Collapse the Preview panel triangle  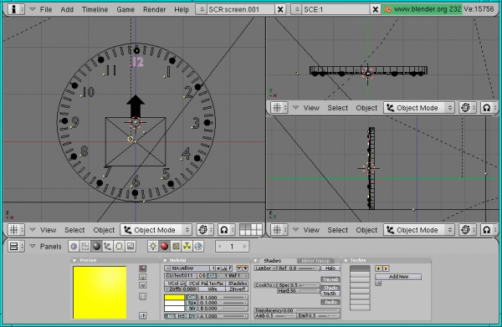(x=74, y=260)
